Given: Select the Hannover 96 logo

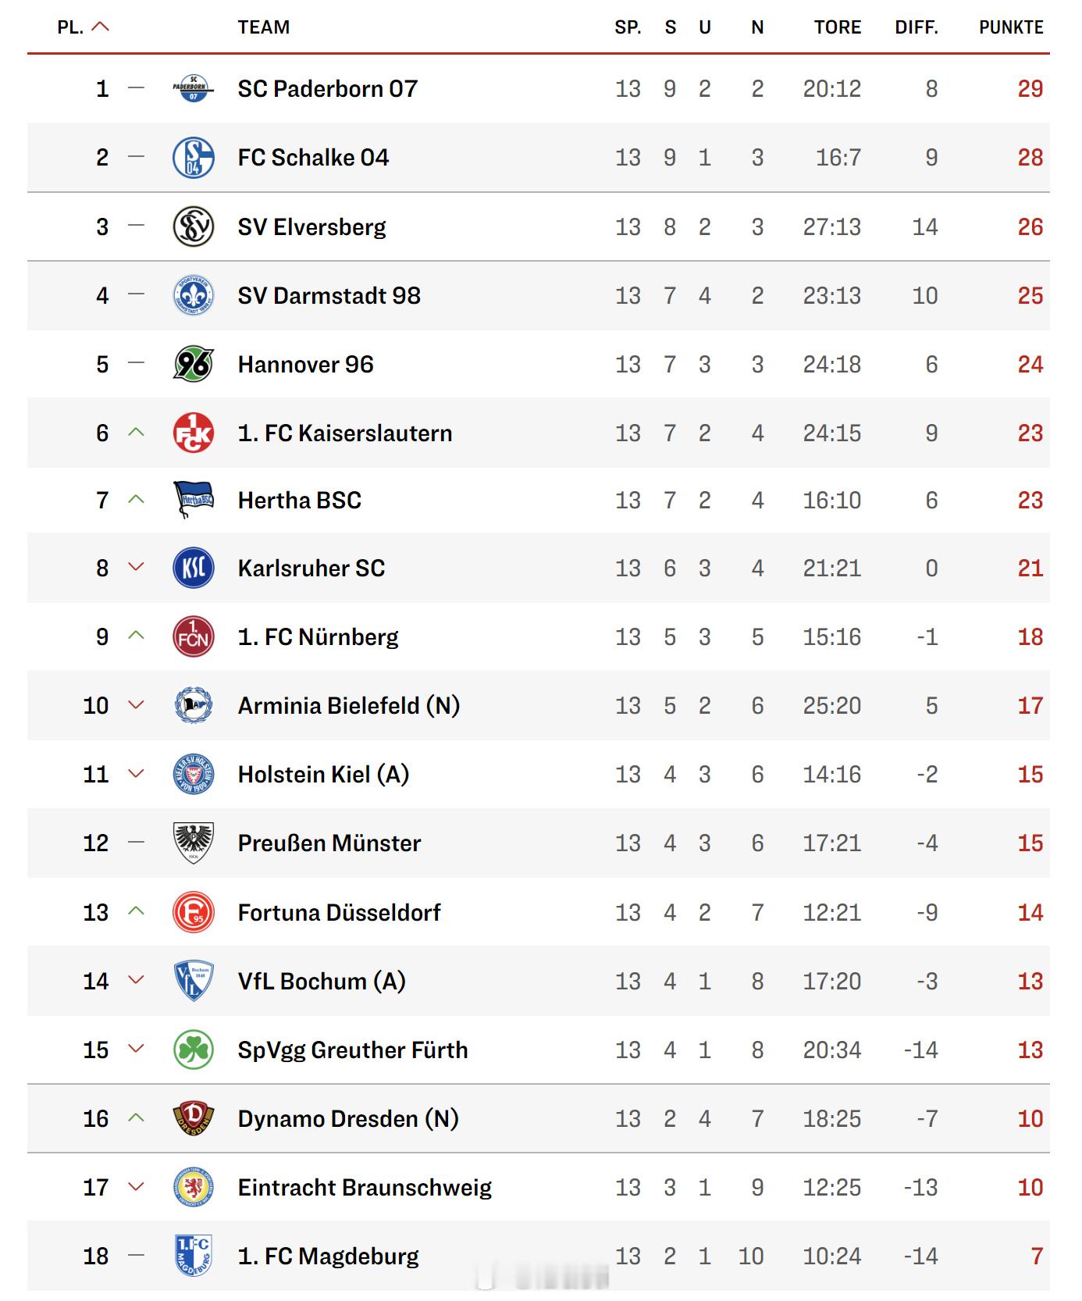Looking at the screenshot, I should coord(193,364).
